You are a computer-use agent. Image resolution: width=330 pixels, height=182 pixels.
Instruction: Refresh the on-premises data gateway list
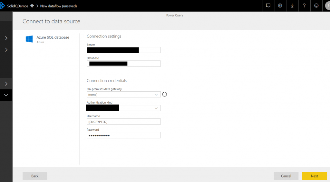[164, 94]
